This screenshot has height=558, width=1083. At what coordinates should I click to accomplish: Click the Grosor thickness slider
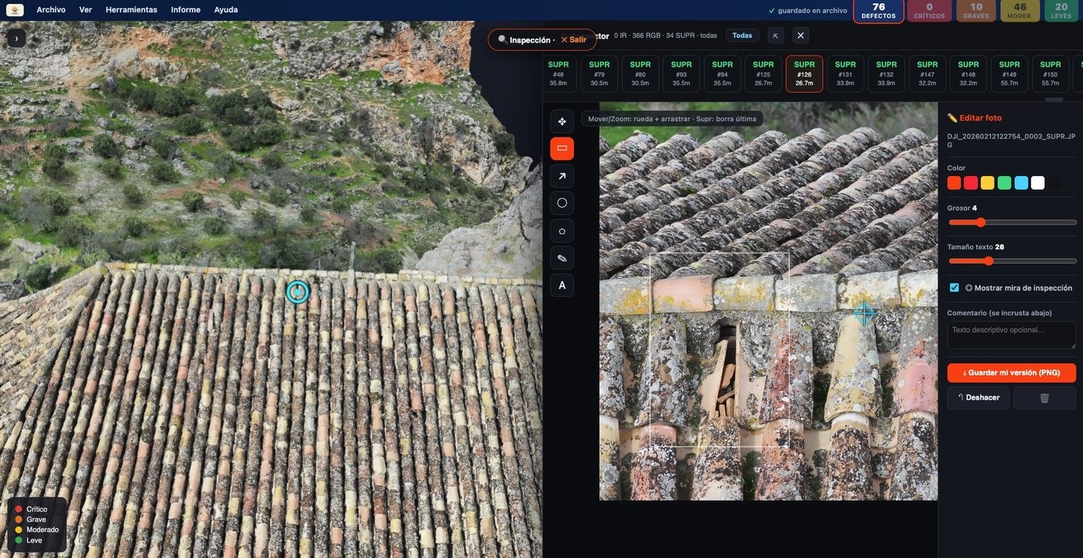tap(1012, 222)
